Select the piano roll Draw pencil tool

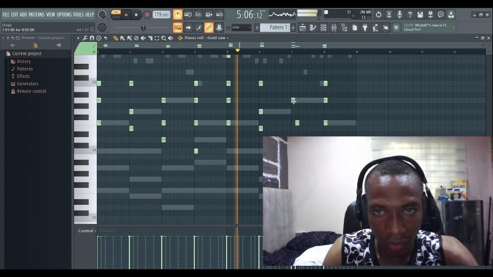[x=116, y=38]
